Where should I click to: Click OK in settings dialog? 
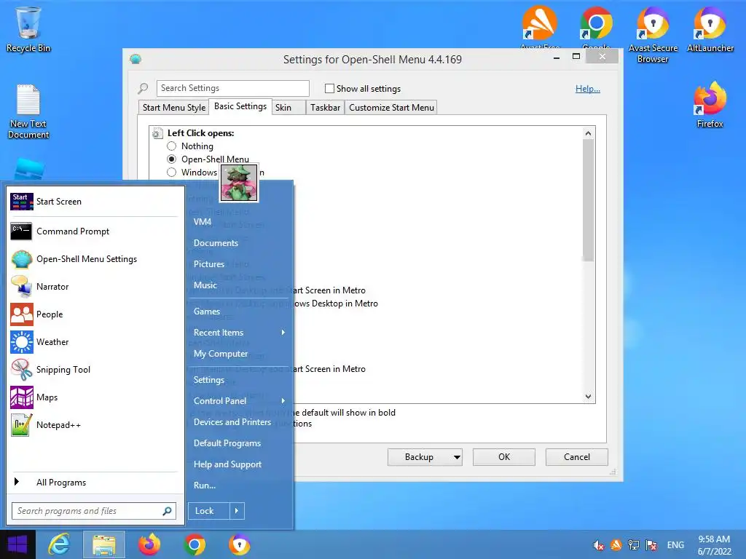coord(504,457)
